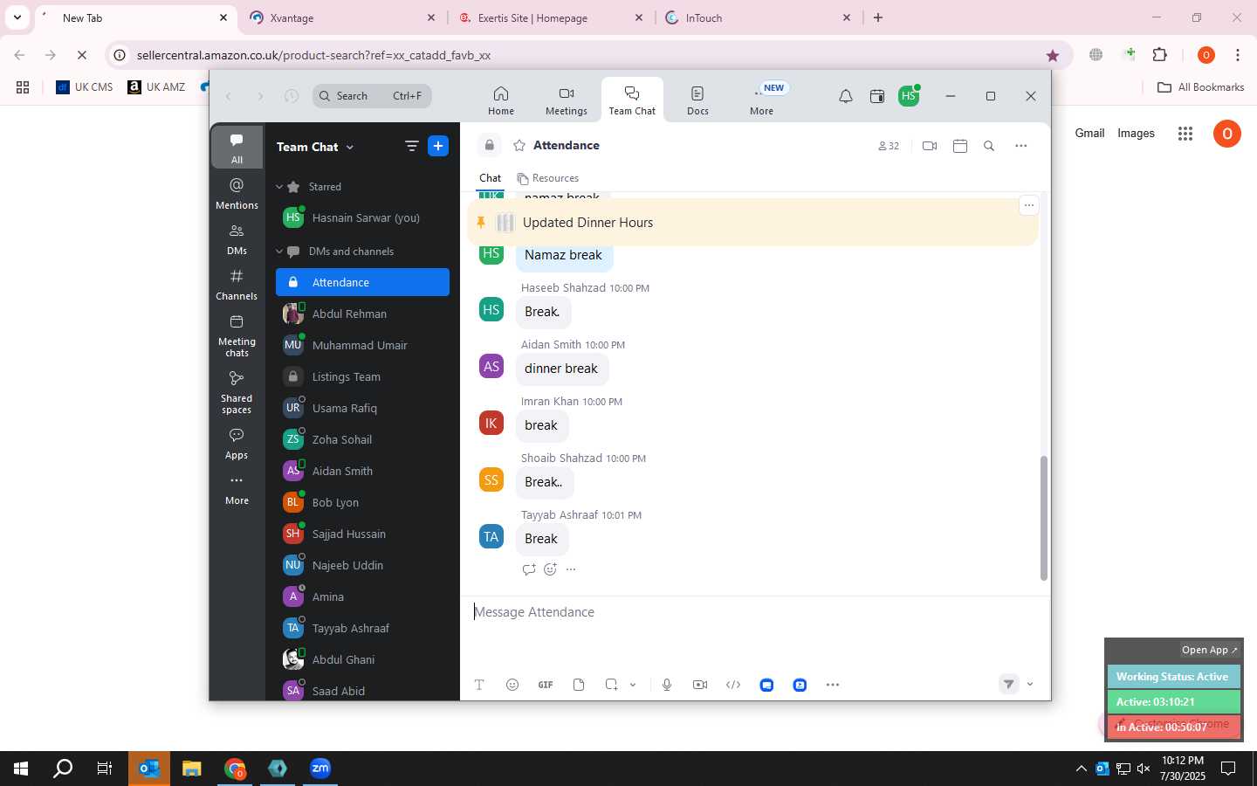Open Mentions in the sidebar
Image resolution: width=1257 pixels, height=786 pixels.
[237, 194]
